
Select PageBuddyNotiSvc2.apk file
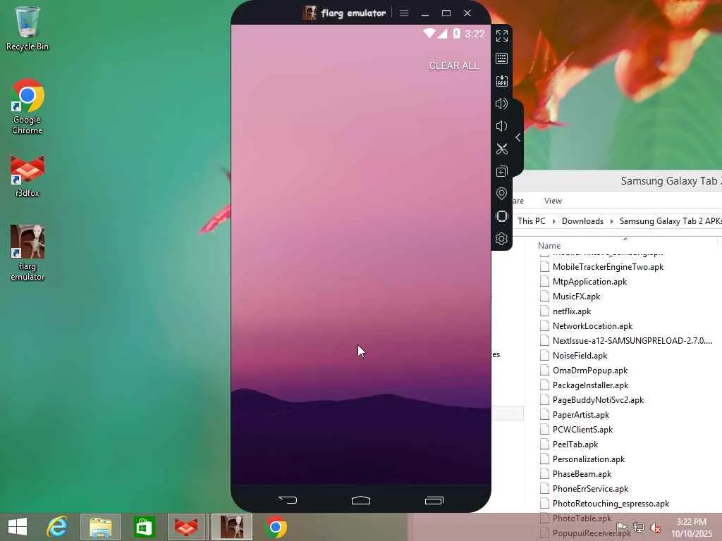598,400
